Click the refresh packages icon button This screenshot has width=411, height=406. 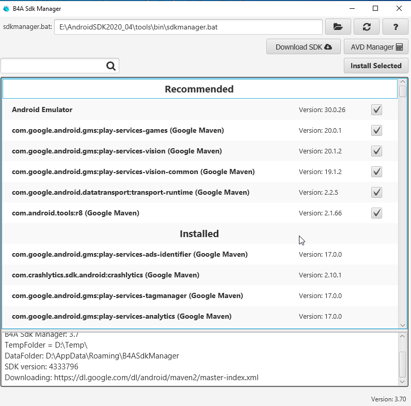tap(367, 27)
